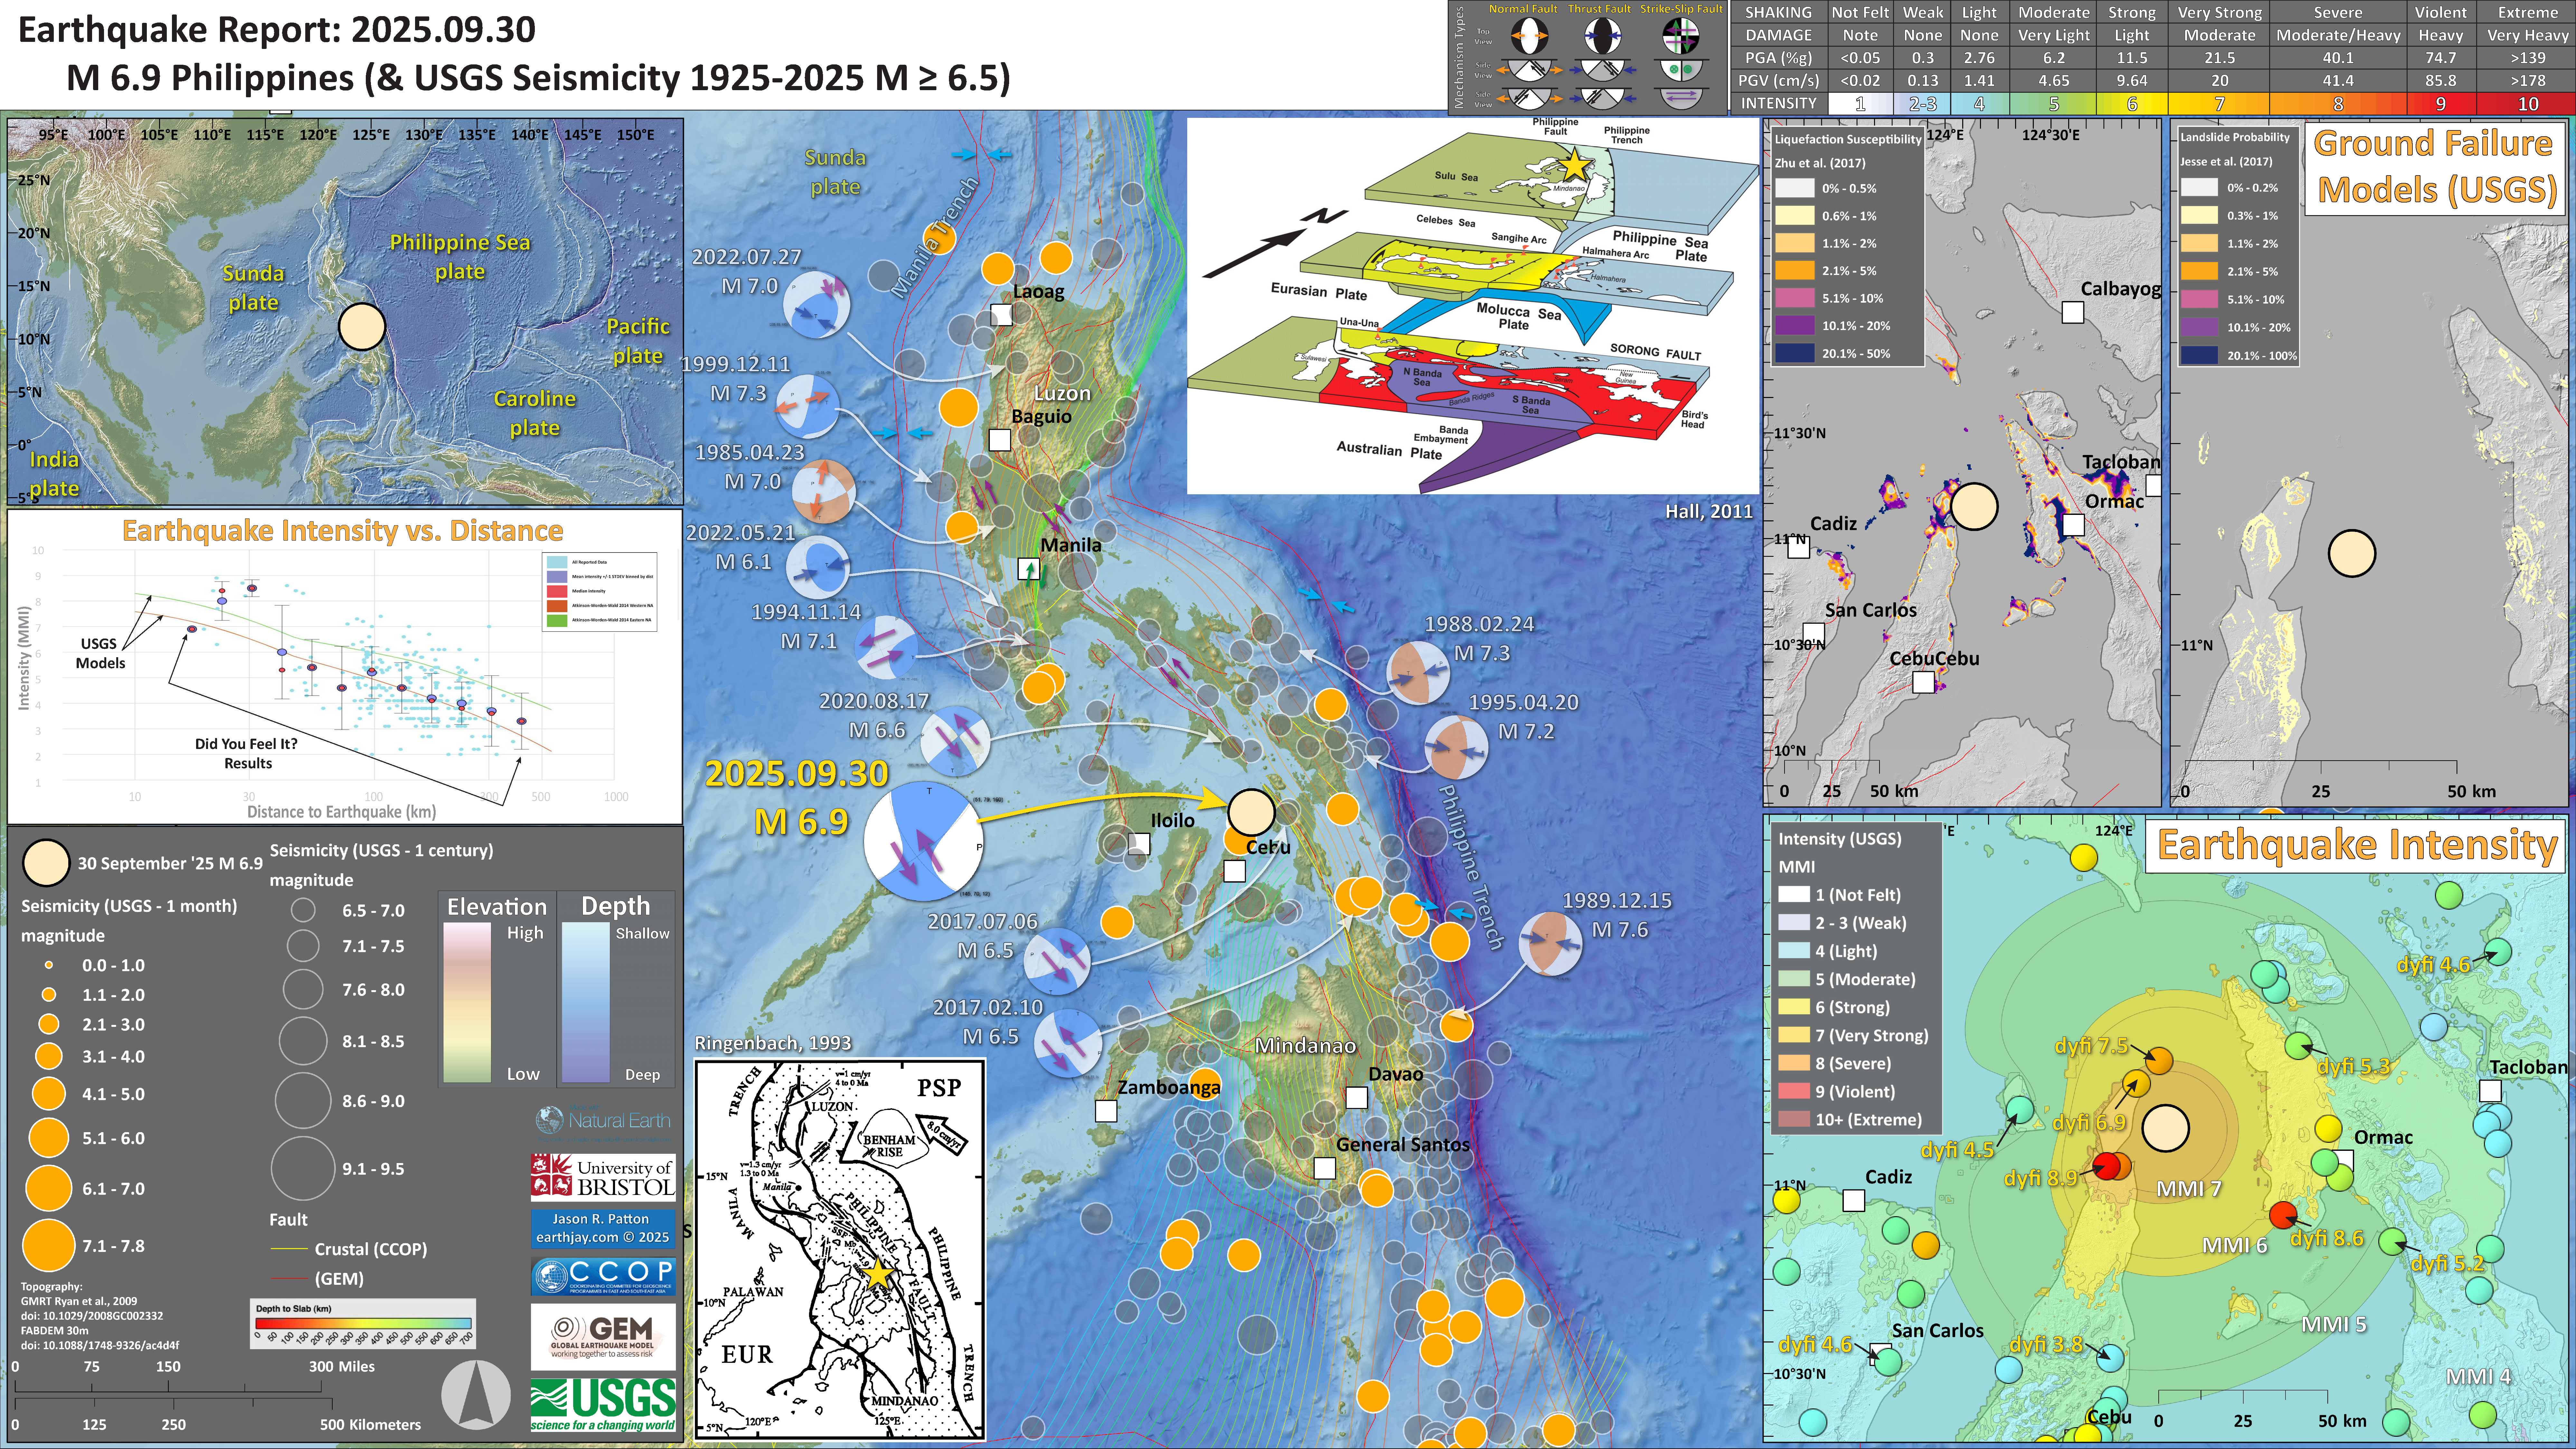Click the CCOP logo

(x=603, y=1276)
